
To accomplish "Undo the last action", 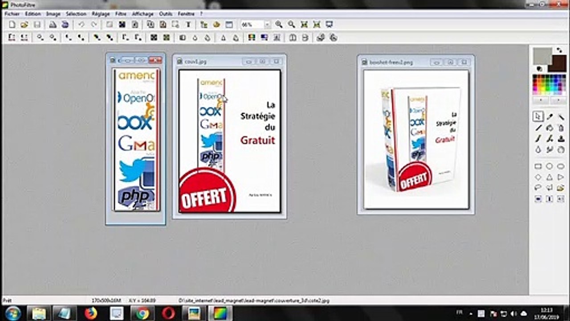I will tap(81, 25).
